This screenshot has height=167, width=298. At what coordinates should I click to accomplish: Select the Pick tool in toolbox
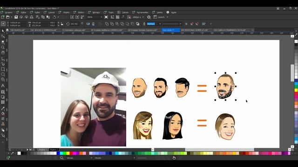[x=3, y=31]
